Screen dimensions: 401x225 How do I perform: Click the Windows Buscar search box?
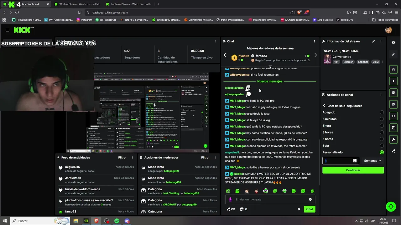click(40, 221)
